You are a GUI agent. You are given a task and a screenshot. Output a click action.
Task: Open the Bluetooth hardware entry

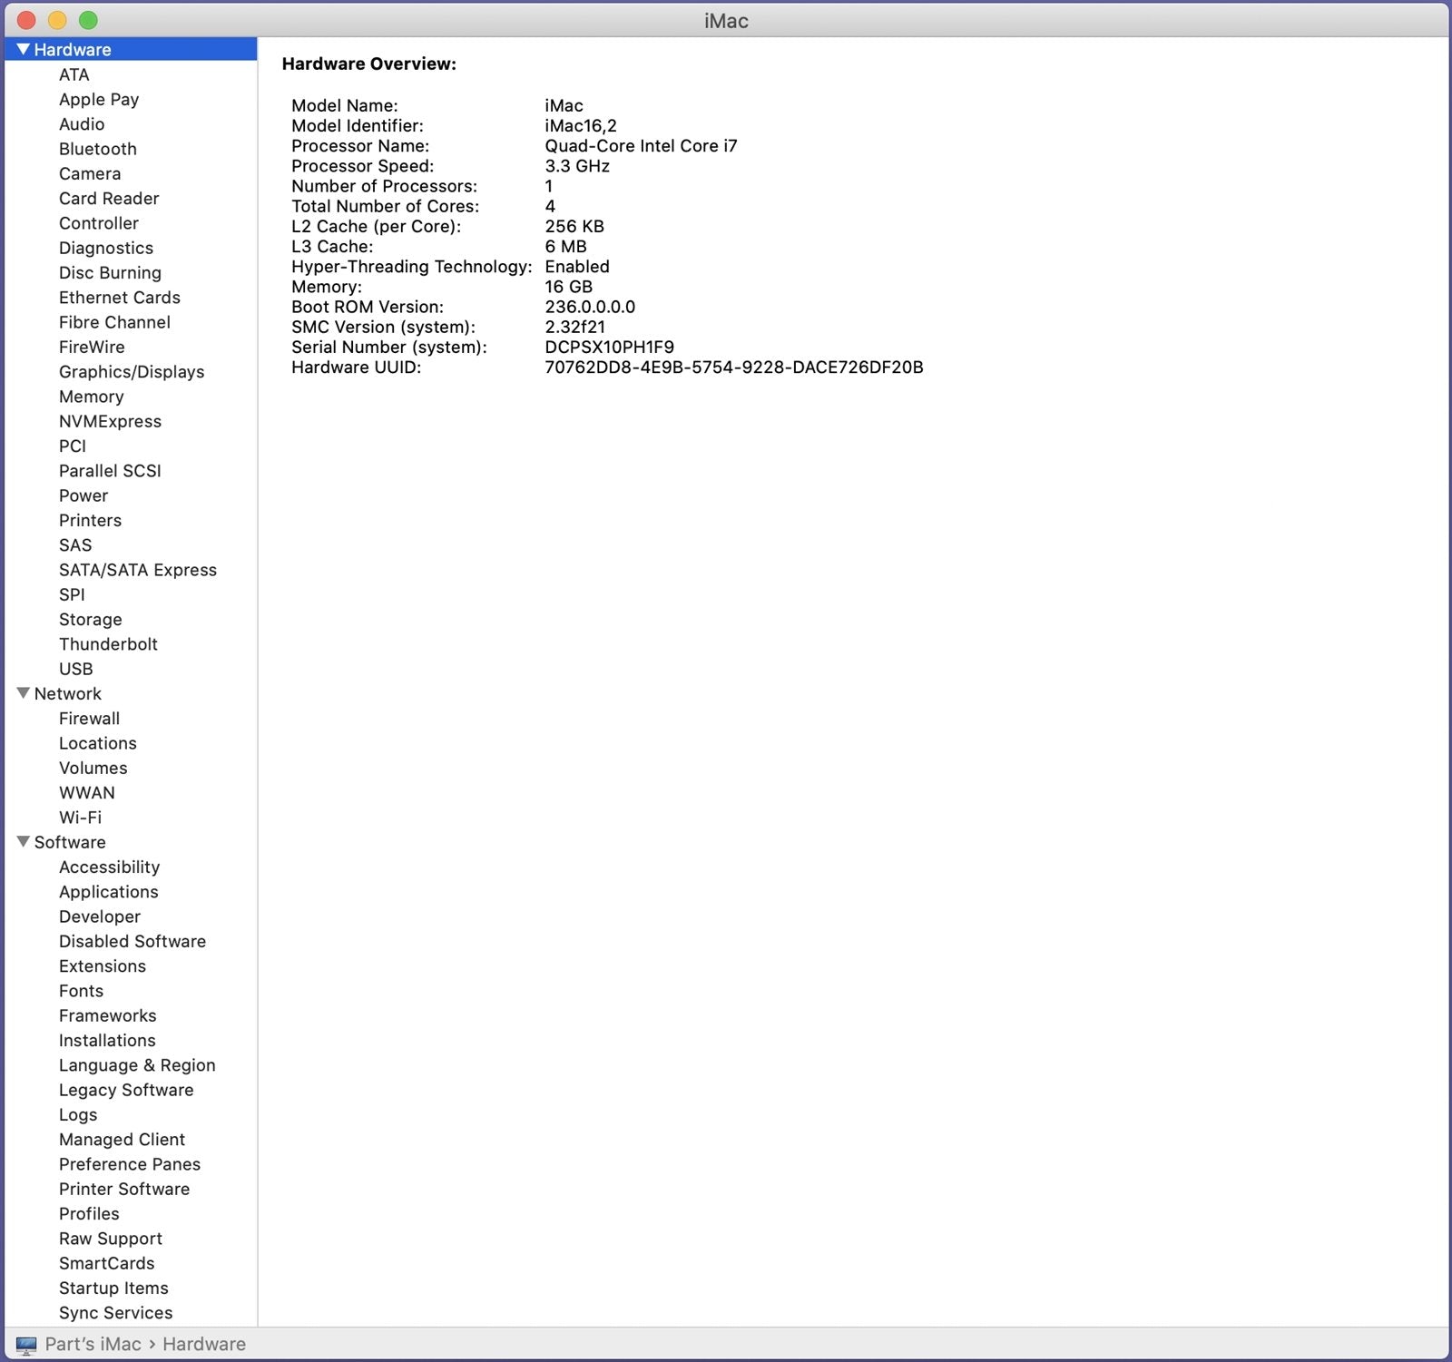click(x=98, y=149)
